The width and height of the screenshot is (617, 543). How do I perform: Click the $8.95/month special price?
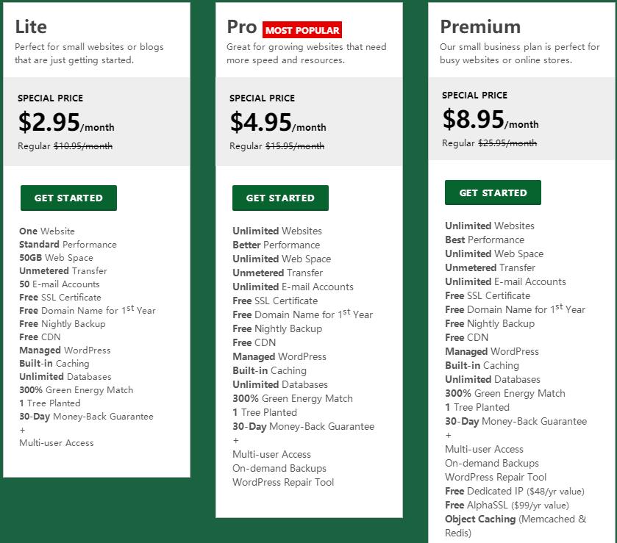click(491, 120)
